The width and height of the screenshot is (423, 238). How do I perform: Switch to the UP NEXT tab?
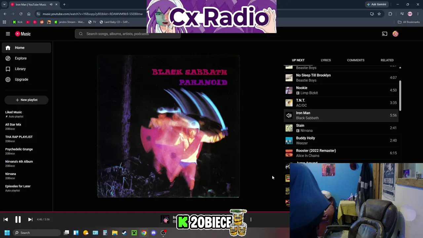coord(298,60)
